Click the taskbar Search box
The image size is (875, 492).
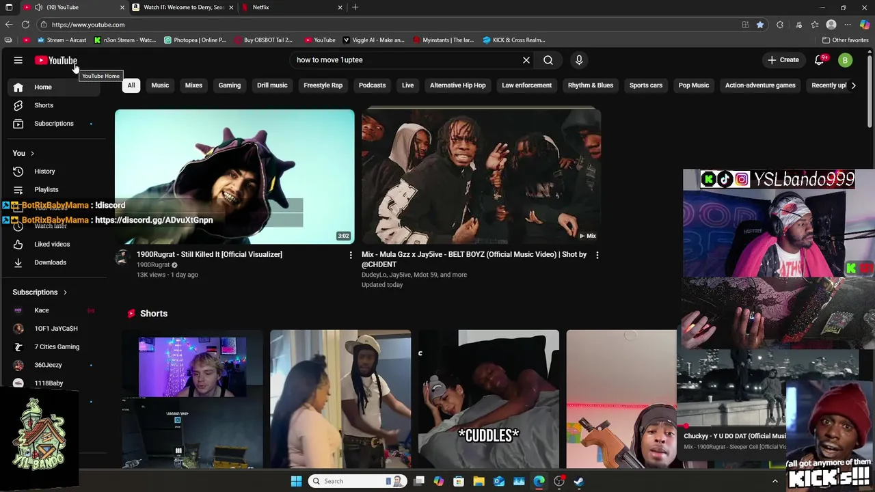tap(358, 481)
